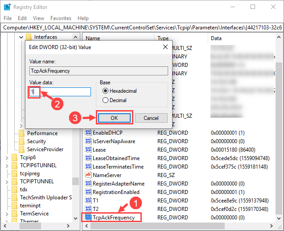Collapse the Interfaces tree node

(21, 37)
